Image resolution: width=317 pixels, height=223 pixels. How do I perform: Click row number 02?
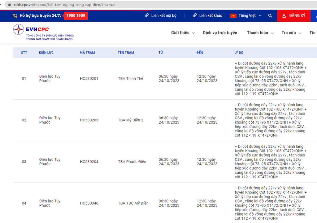[24, 120]
